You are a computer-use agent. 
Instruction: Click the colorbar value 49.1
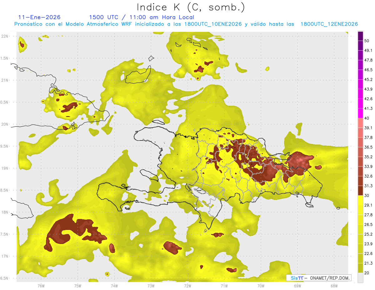tap(368, 50)
